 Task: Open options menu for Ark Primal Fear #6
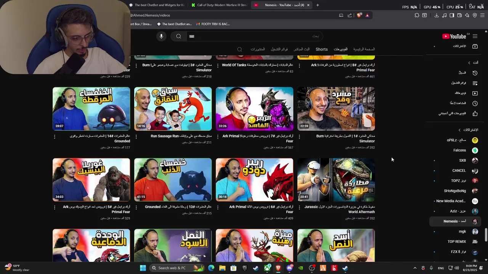218,207
